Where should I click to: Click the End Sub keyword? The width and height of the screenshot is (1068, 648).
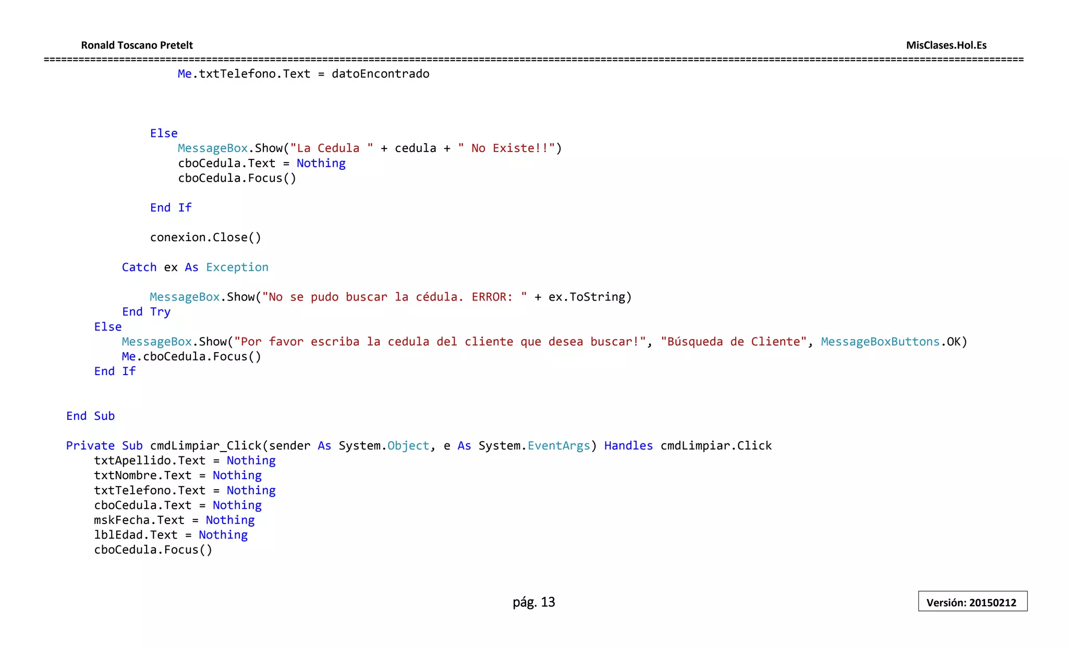point(90,416)
